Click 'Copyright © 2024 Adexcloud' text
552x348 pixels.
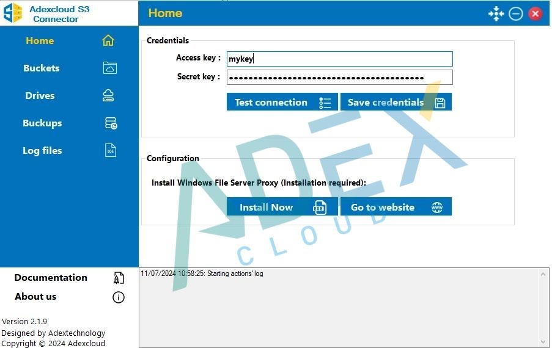pos(53,343)
